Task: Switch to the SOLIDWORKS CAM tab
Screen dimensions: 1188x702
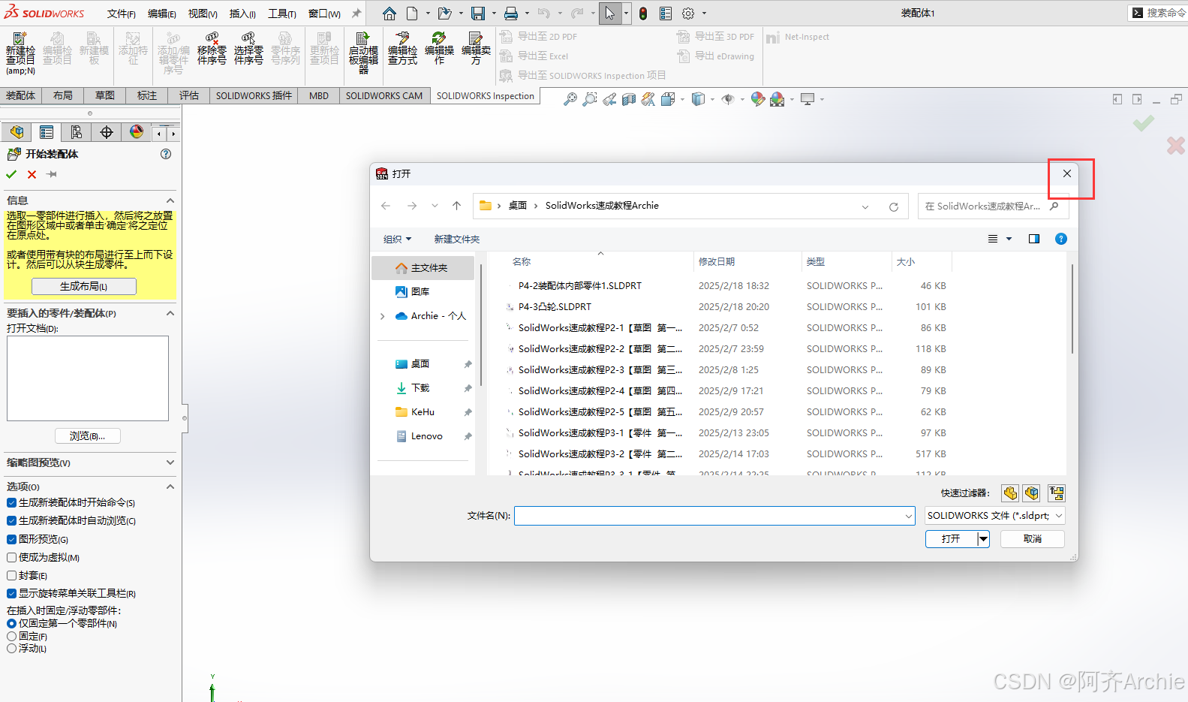Action: [x=384, y=95]
